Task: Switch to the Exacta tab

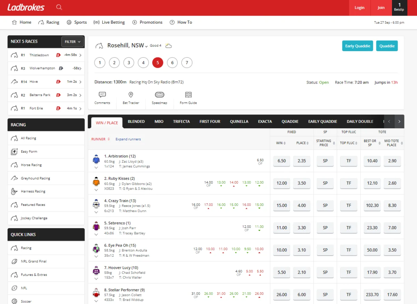Action: 265,121
